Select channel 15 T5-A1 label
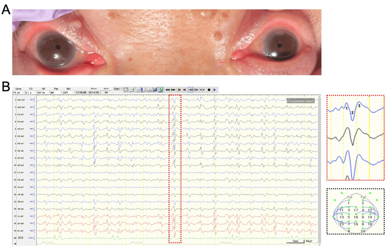This screenshot has width=389, height=247. pos(21,201)
